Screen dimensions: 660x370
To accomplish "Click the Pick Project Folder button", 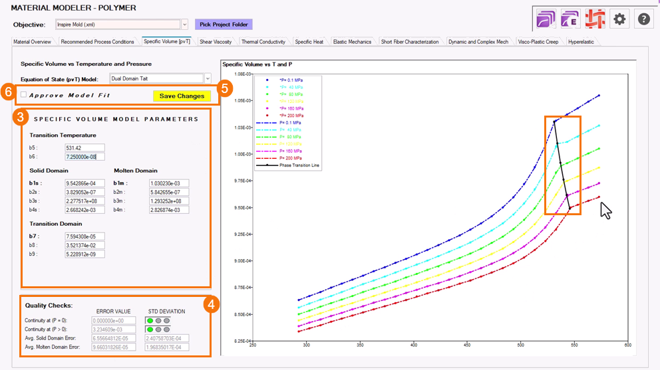I will [x=224, y=25].
